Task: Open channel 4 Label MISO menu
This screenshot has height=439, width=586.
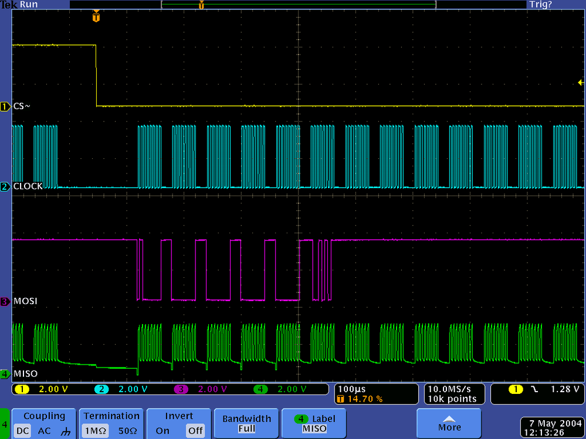Action: pos(314,423)
